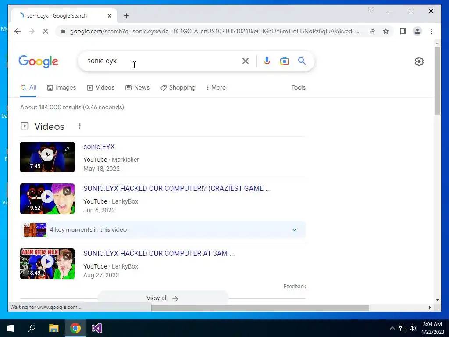Open the Videos section options menu
The image size is (449, 337).
point(80,126)
